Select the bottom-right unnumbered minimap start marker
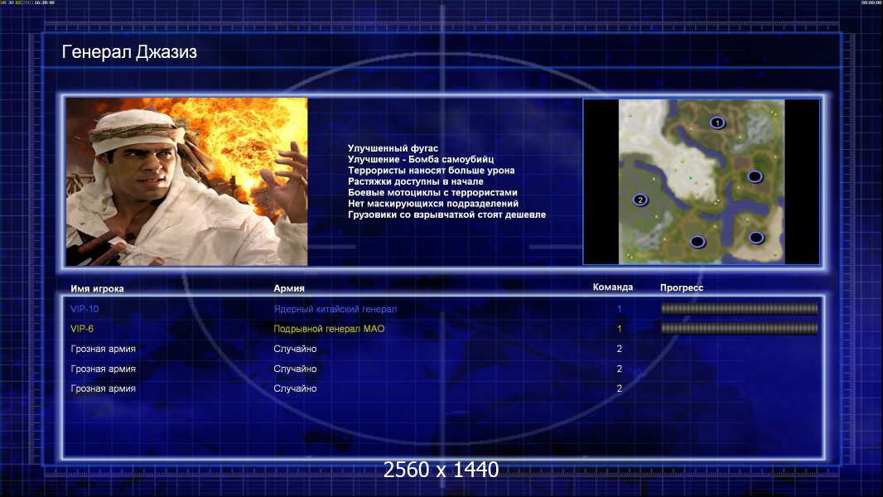 coord(756,238)
